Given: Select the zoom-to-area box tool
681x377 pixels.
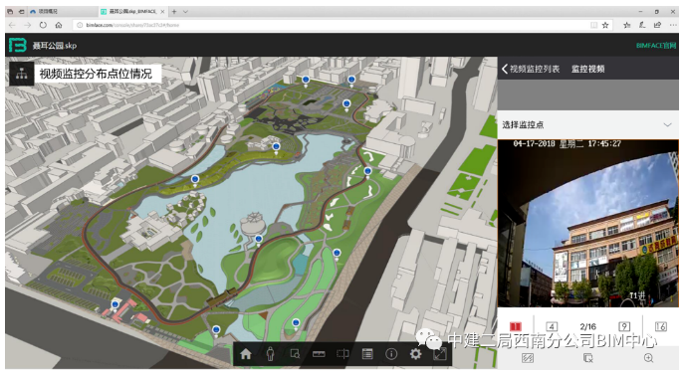Looking at the screenshot, I should (295, 354).
